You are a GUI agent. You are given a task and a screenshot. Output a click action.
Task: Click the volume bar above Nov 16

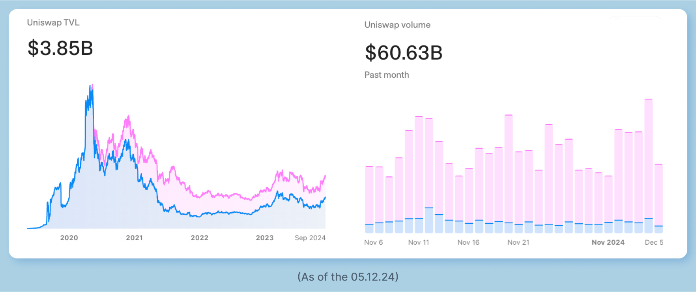click(469, 200)
